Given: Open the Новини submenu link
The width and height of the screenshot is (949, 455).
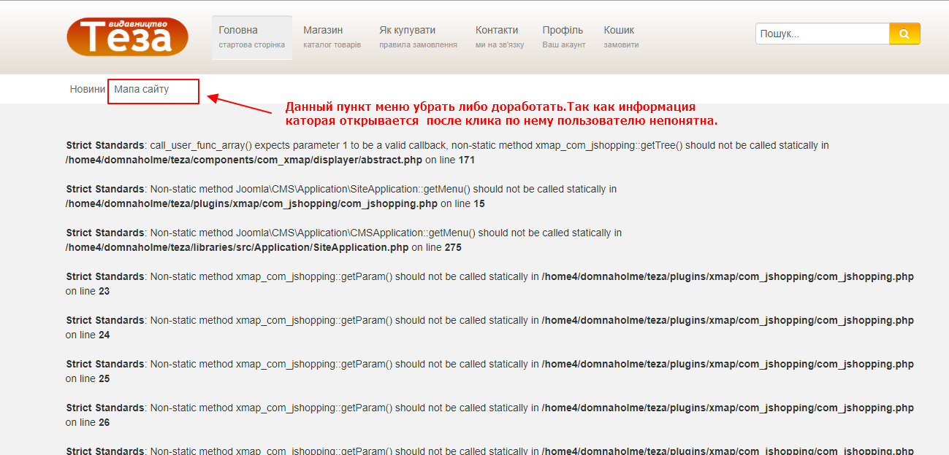Looking at the screenshot, I should click(88, 89).
